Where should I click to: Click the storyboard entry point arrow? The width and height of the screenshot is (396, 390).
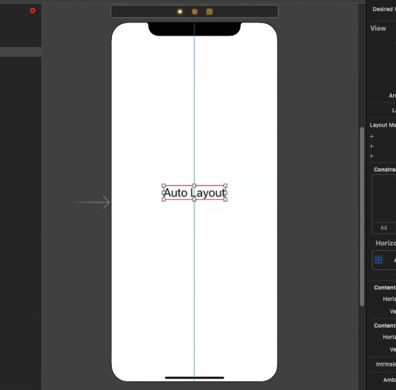click(x=92, y=202)
